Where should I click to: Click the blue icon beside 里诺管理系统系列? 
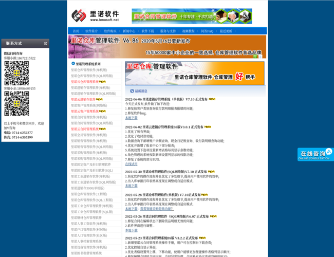(x=73, y=64)
